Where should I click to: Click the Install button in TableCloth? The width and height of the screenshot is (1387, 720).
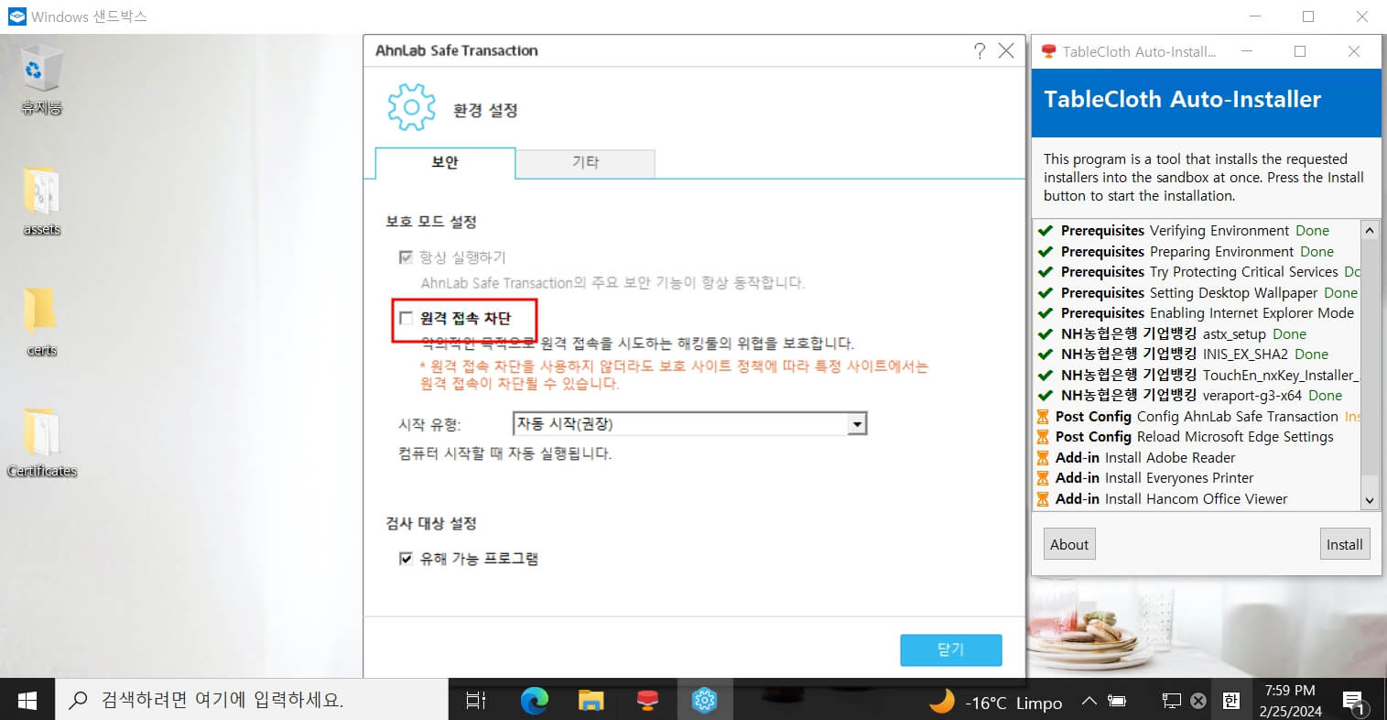[x=1344, y=544]
